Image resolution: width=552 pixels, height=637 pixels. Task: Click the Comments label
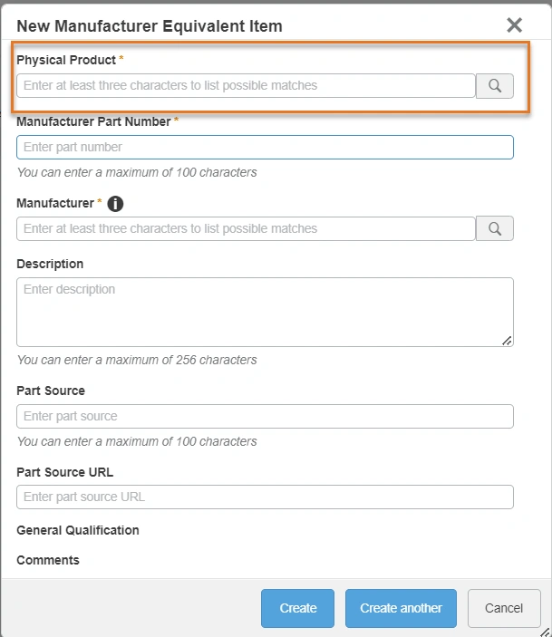pyautogui.click(x=48, y=560)
